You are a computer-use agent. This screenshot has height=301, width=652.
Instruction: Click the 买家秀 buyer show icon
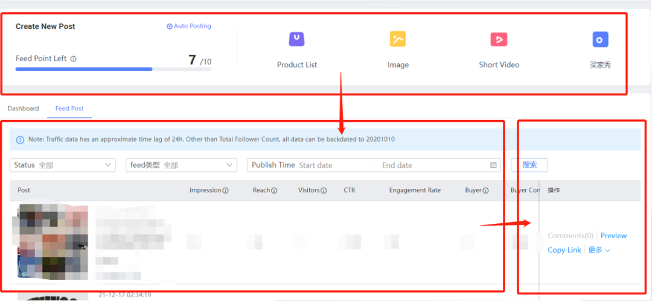pyautogui.click(x=599, y=40)
